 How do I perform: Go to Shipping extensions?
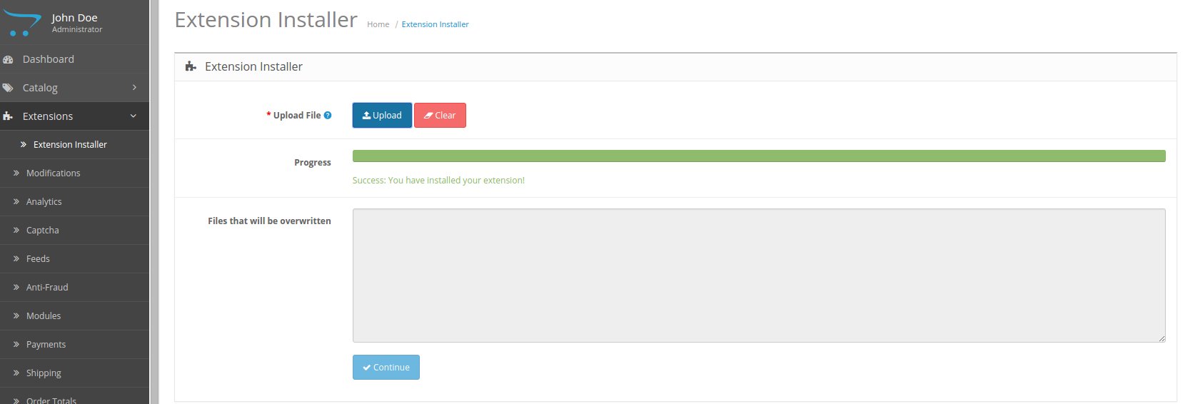coord(44,373)
